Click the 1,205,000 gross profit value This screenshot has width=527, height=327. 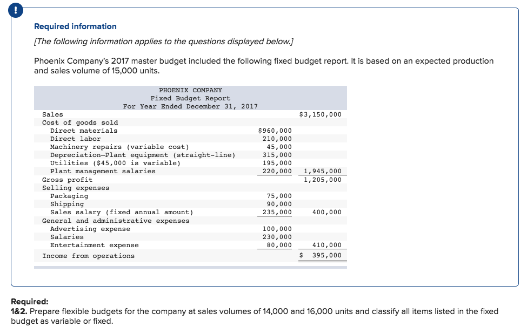point(323,180)
